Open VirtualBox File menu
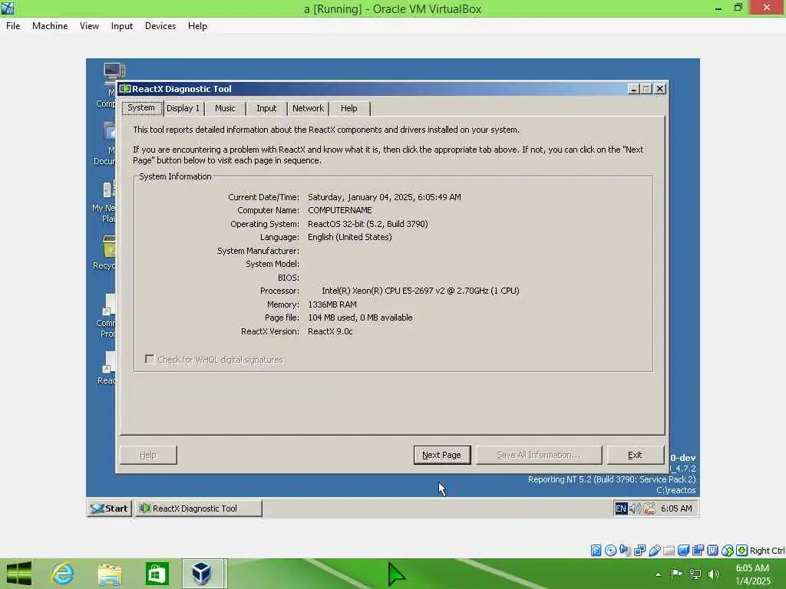The width and height of the screenshot is (786, 589). (x=13, y=26)
